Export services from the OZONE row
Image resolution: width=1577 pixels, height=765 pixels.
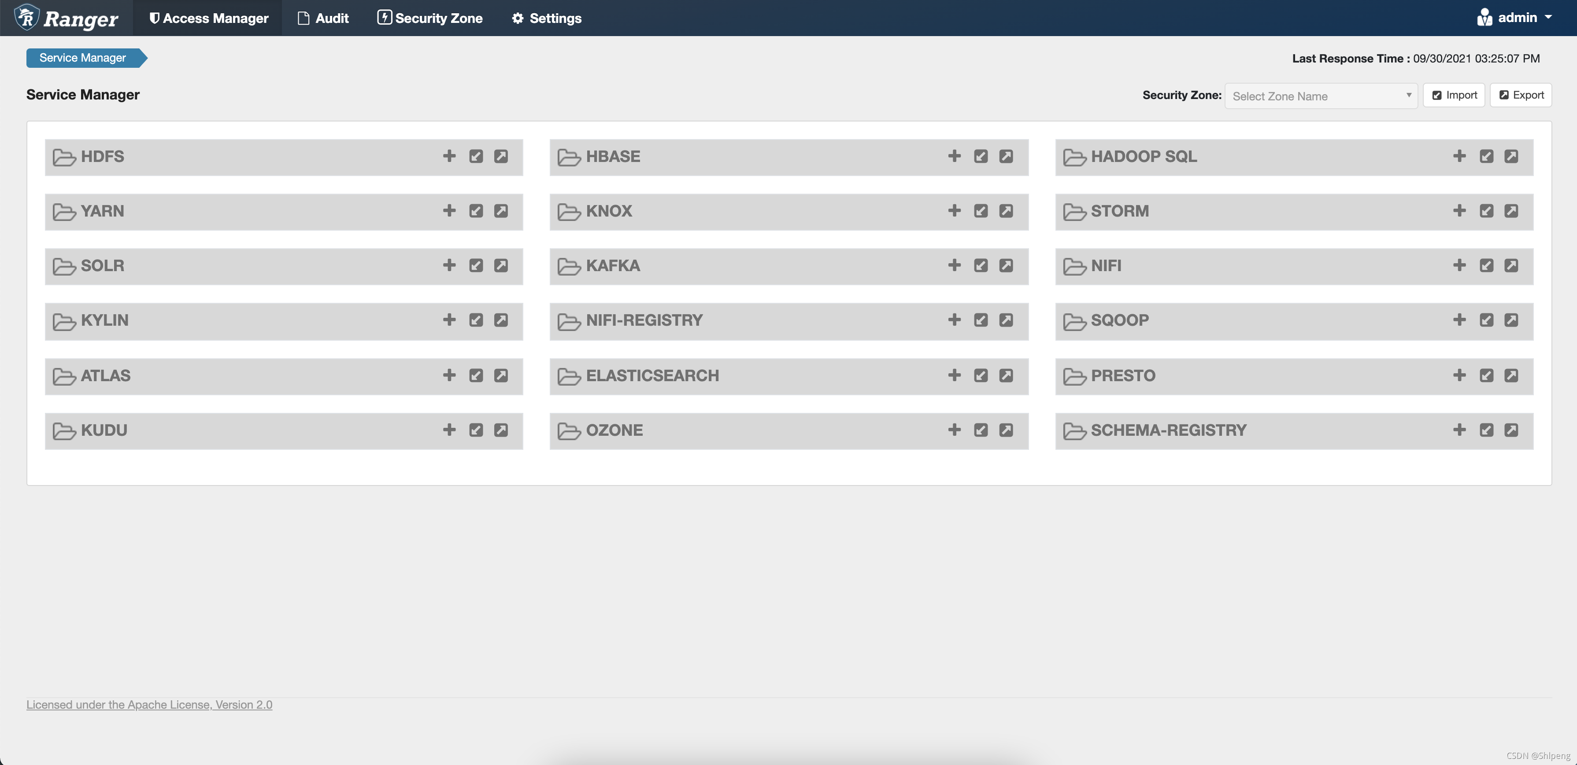tap(1006, 430)
